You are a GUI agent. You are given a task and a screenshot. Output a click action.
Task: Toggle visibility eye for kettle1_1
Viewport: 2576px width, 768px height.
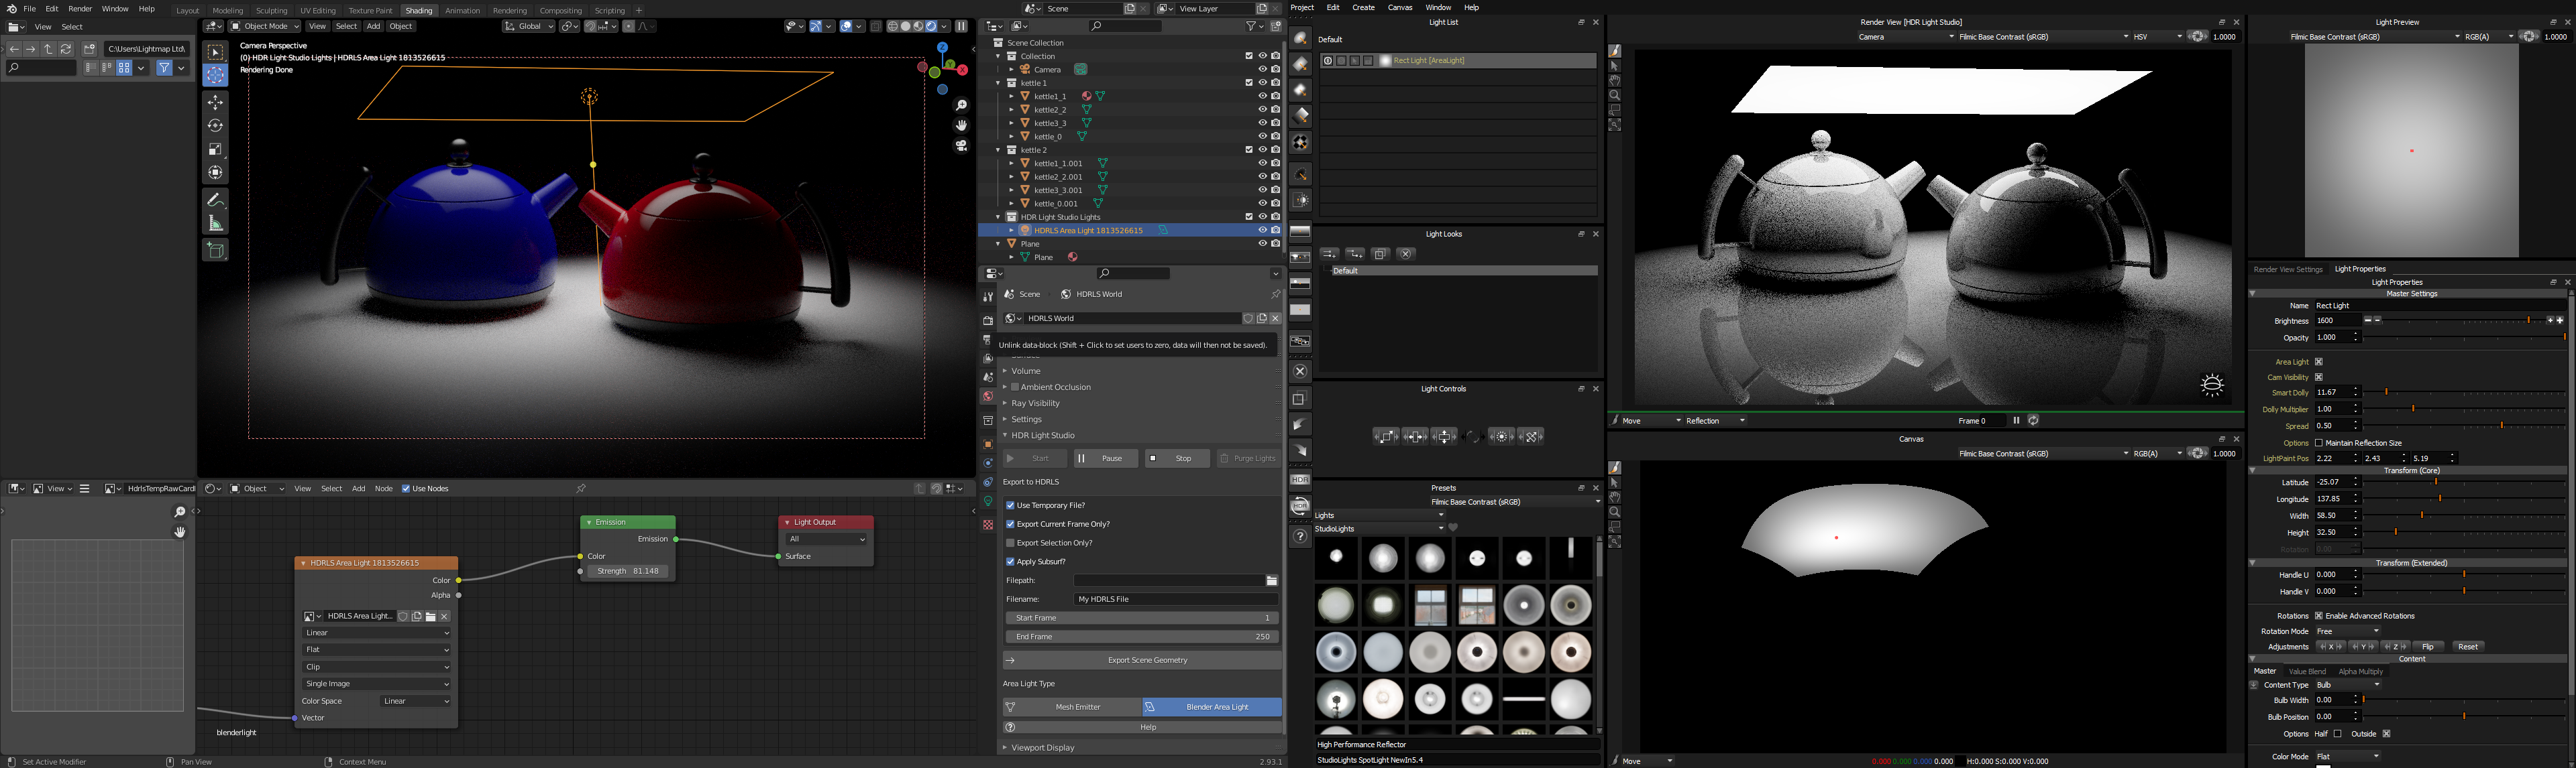click(1262, 97)
